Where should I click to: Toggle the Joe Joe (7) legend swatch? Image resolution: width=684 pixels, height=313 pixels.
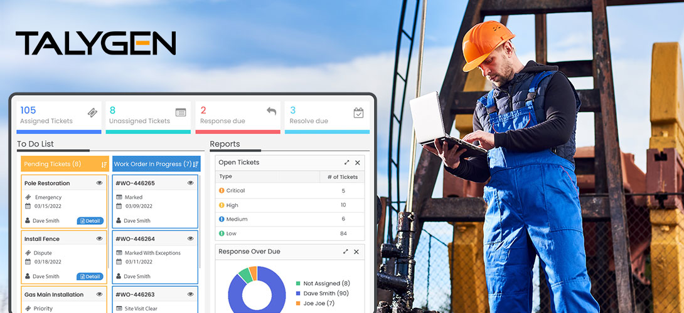(x=298, y=304)
